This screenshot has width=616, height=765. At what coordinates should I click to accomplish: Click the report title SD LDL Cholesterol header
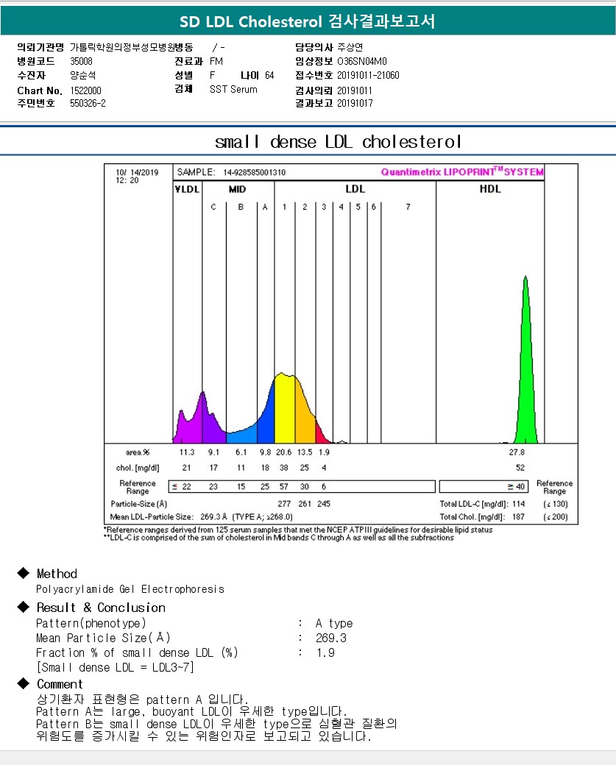tap(308, 22)
